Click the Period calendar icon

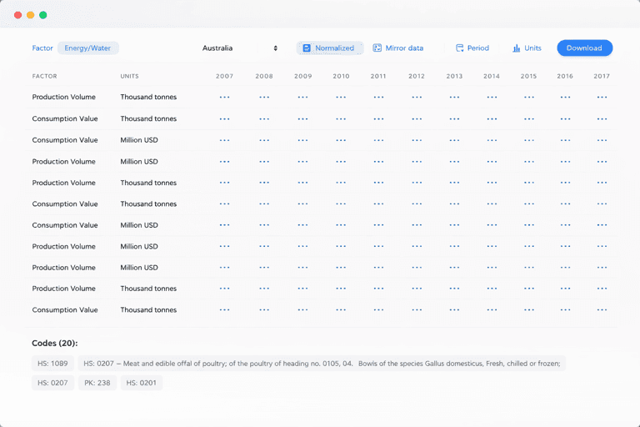pos(459,48)
